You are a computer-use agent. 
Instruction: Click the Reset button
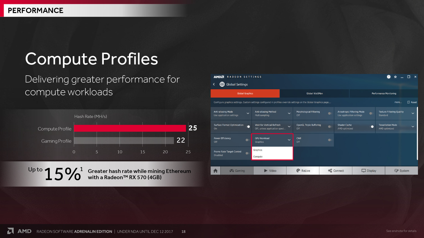click(412, 102)
